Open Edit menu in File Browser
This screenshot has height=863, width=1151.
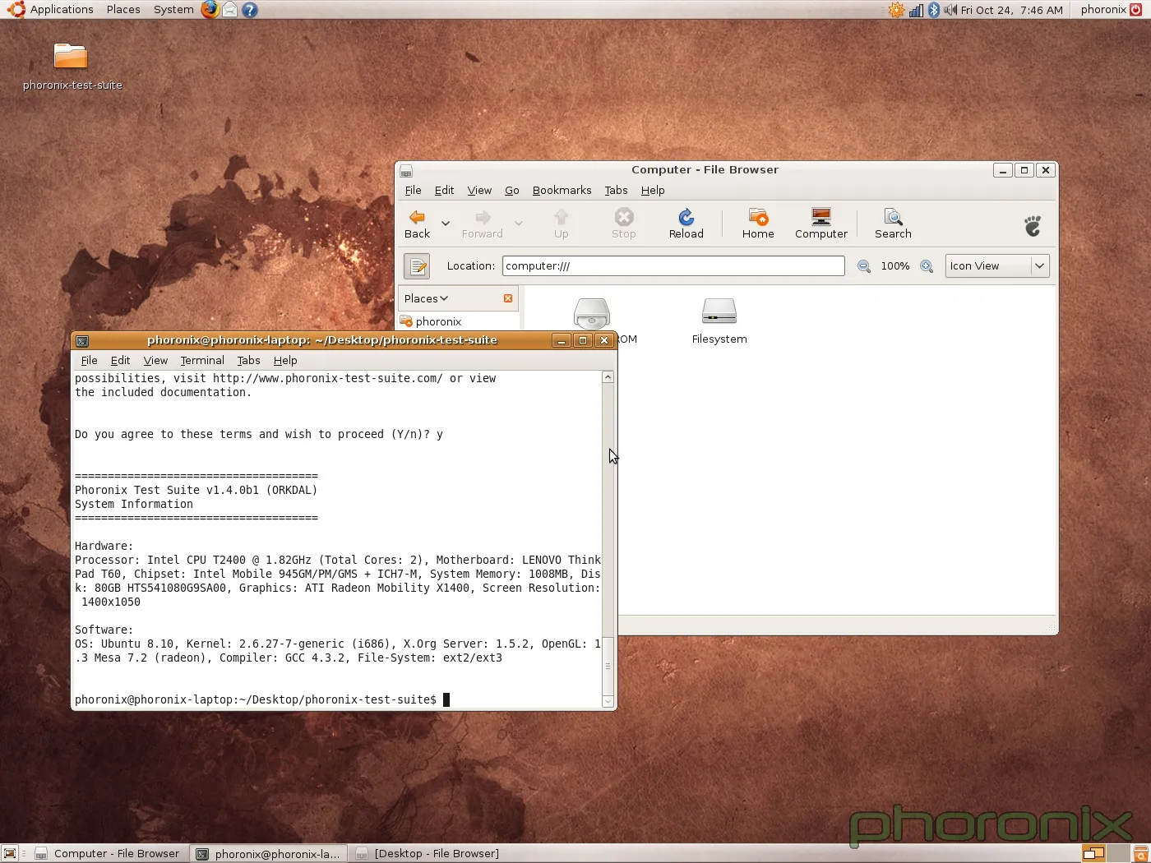[x=444, y=190]
